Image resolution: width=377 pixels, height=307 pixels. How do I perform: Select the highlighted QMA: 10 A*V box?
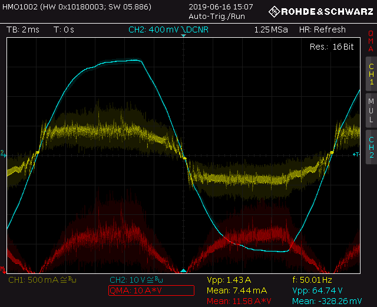tap(151, 290)
